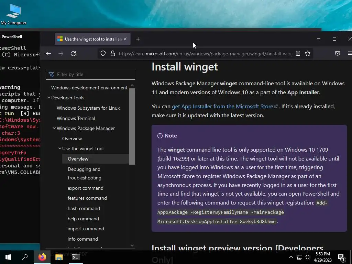Save page to Pocket icon
The width and height of the screenshot is (352, 264).
point(338,53)
